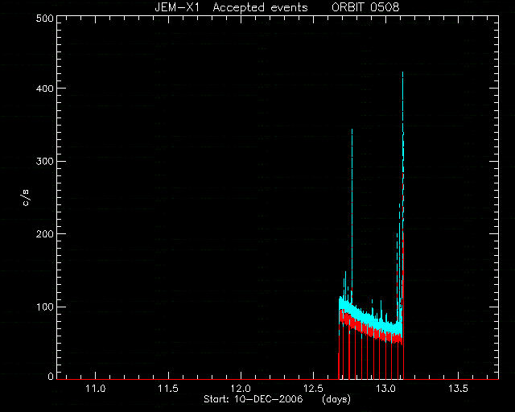515x412 pixels.
Task: Click the 500 tick label on y-axis
Action: (x=45, y=18)
